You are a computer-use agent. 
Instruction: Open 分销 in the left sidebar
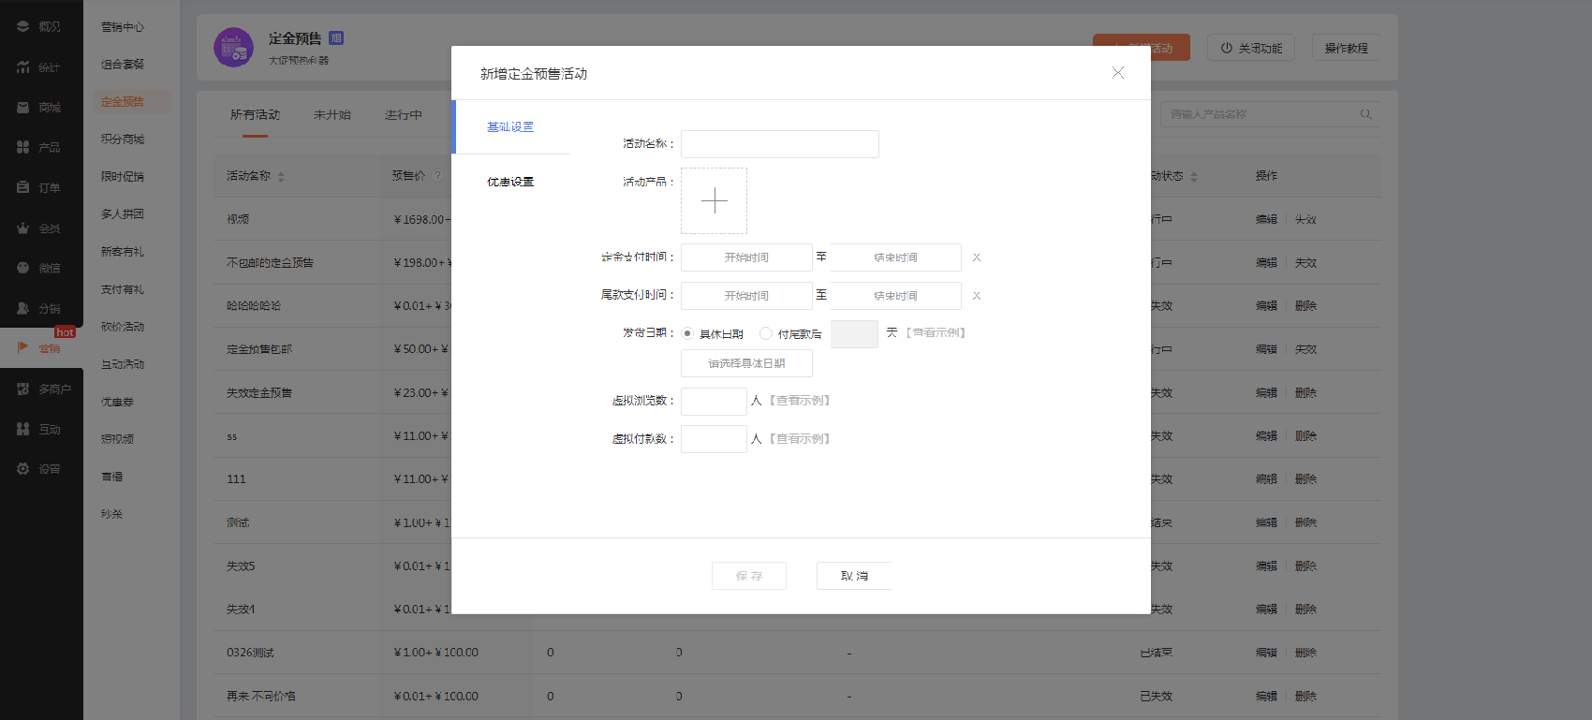(41, 308)
